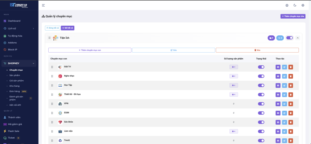Click purple list icon for Học Tập row
The height and width of the screenshot is (144, 311).
click(278, 85)
